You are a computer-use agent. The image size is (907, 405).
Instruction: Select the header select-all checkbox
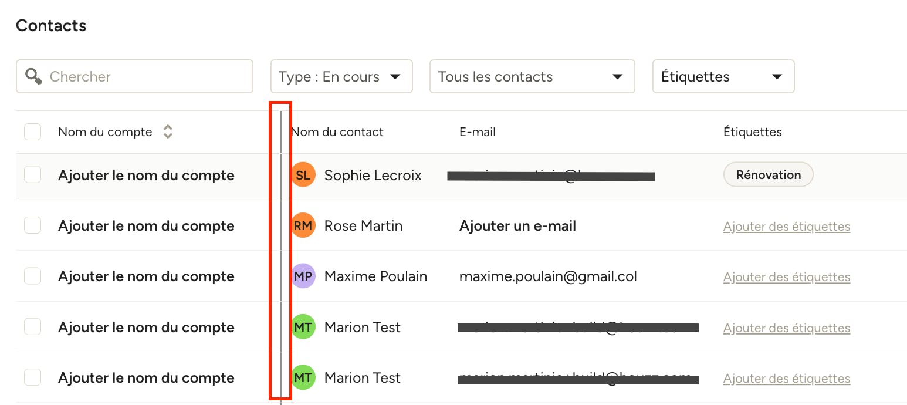tap(32, 132)
